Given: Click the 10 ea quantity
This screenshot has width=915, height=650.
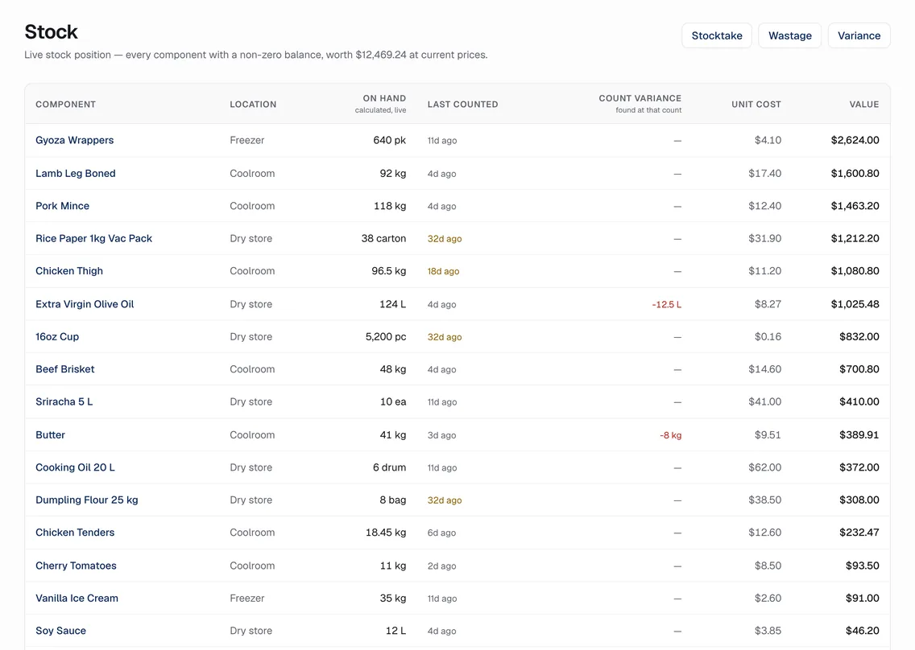Looking at the screenshot, I should [393, 402].
